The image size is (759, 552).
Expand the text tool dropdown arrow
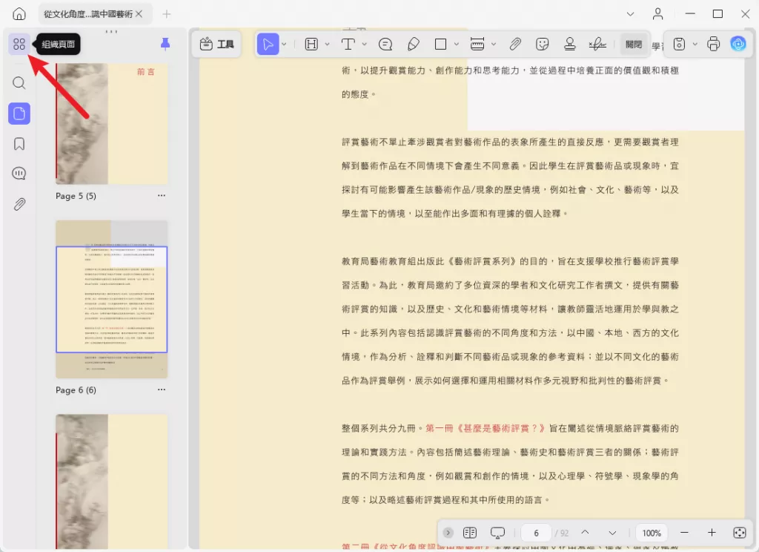click(364, 45)
